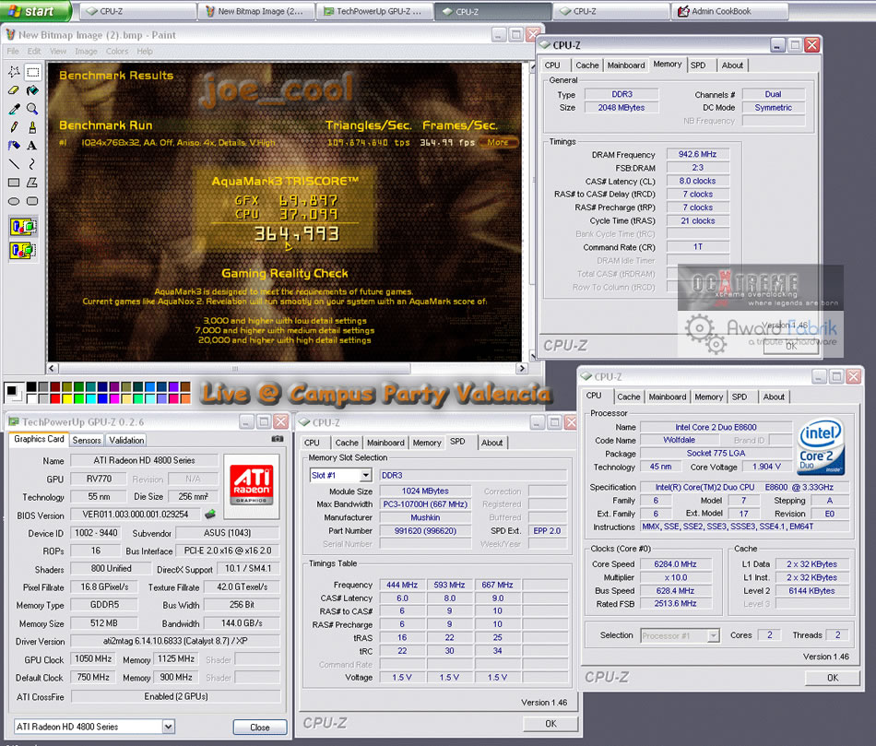The width and height of the screenshot is (876, 746).
Task: Open the Paint Image menu
Action: [x=86, y=51]
